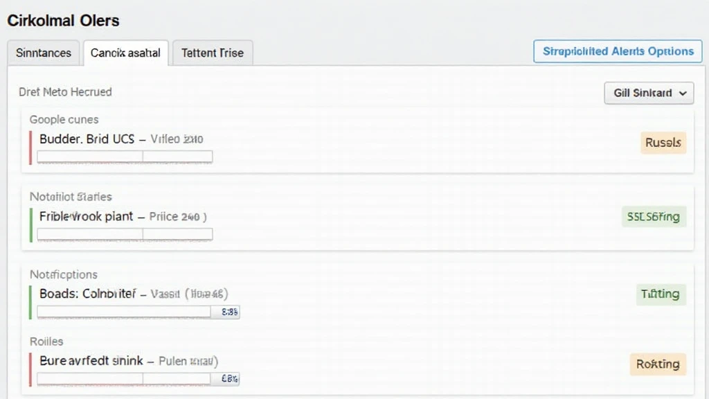
Task: Click the Tifting status badge
Action: pyautogui.click(x=661, y=294)
